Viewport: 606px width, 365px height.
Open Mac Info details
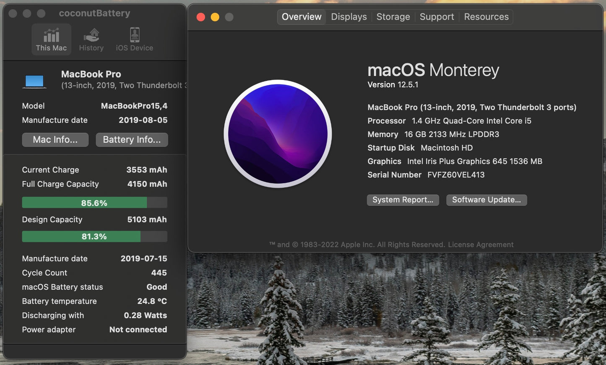tap(55, 140)
